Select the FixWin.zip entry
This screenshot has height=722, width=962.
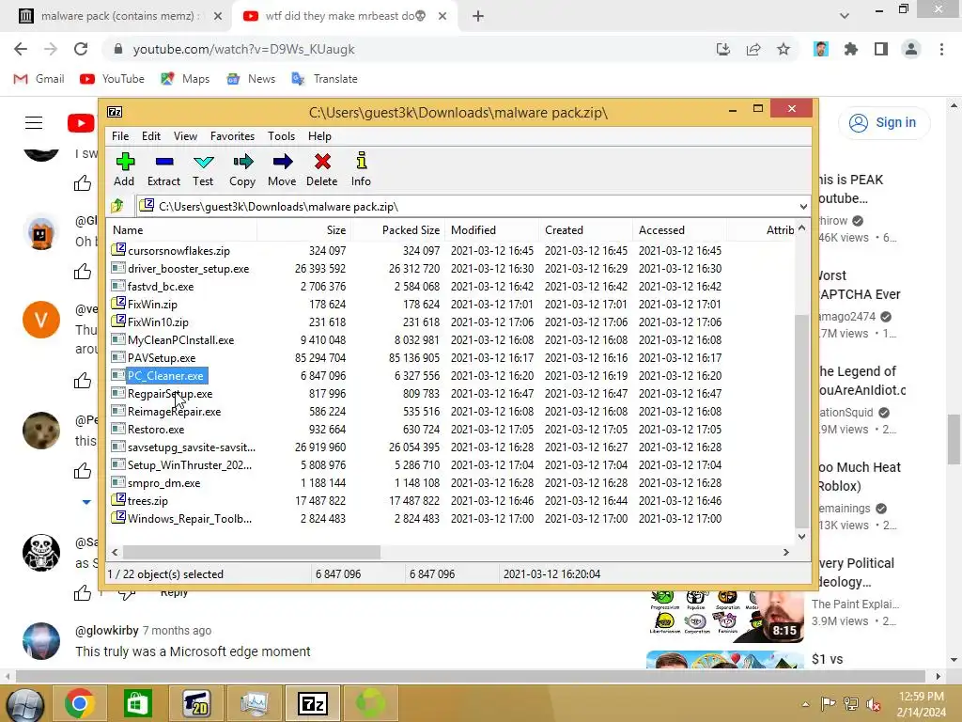[152, 304]
